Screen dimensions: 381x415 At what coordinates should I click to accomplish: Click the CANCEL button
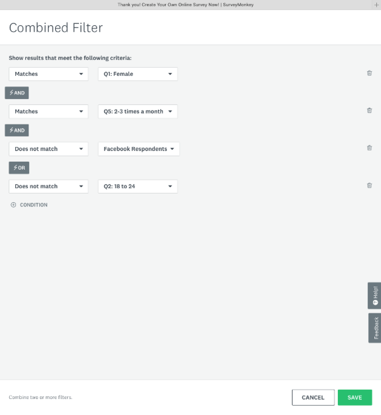[x=313, y=397]
